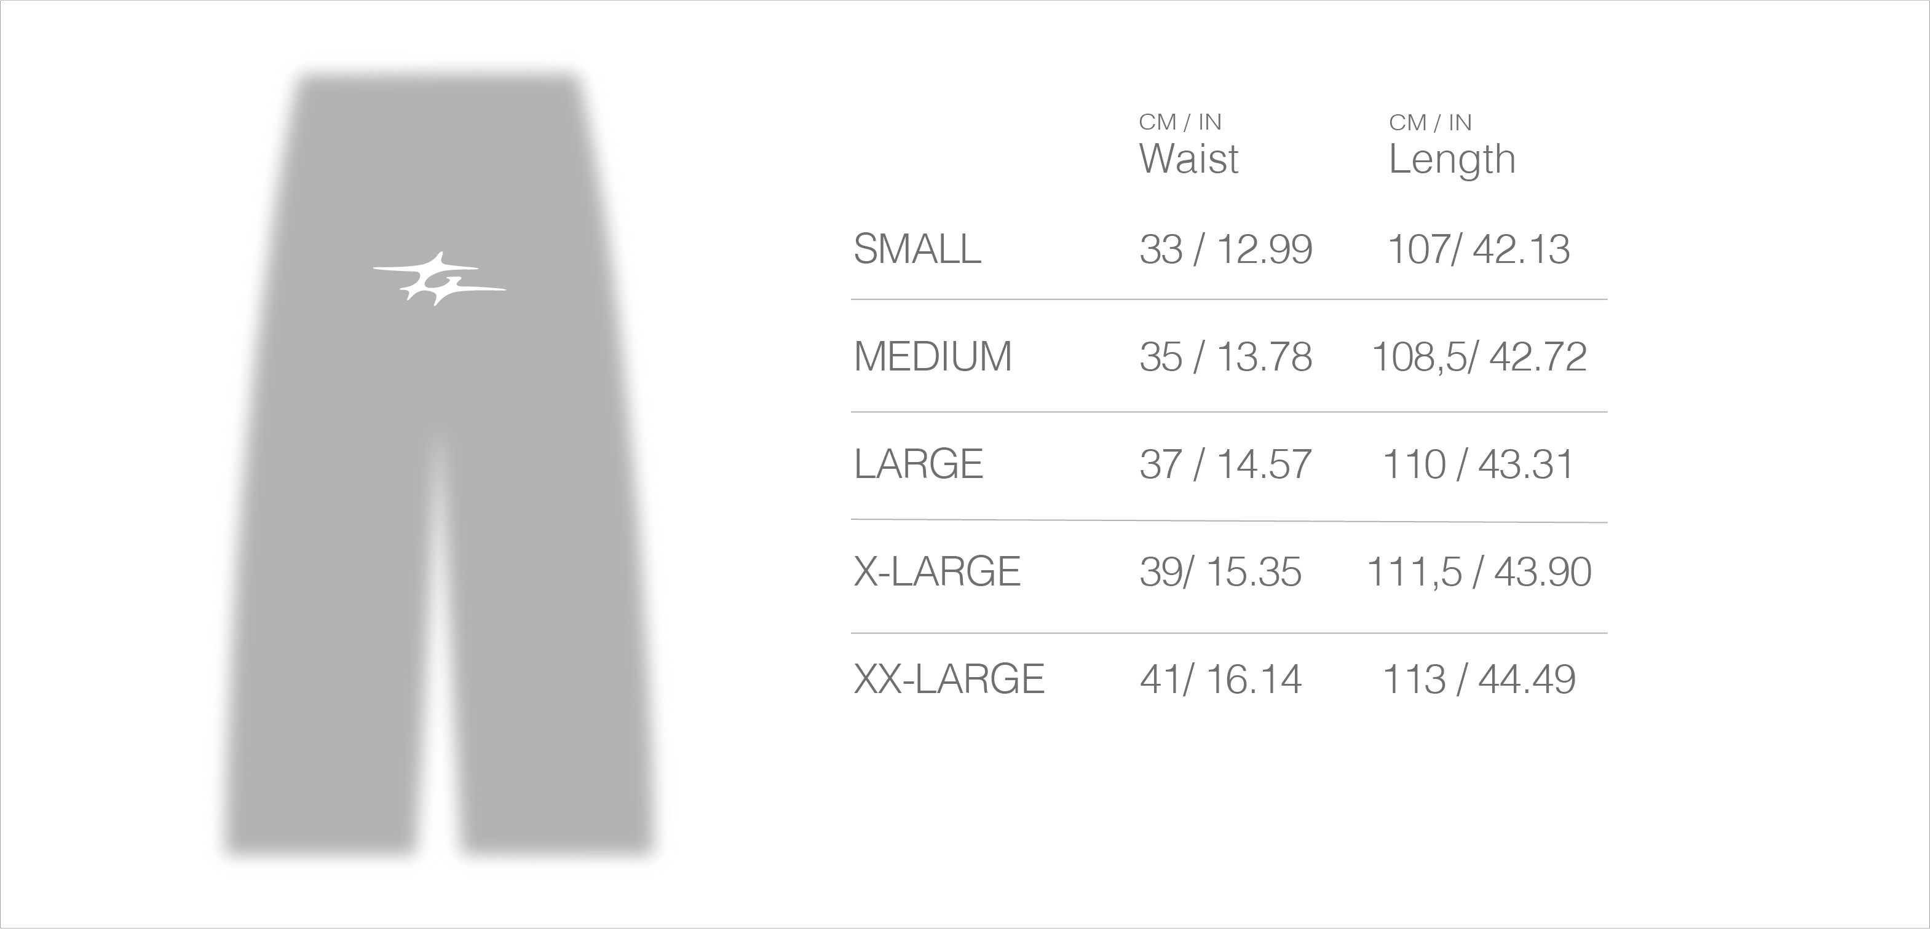
Task: Click the gray pants illustration's left leg
Action: coord(330,637)
